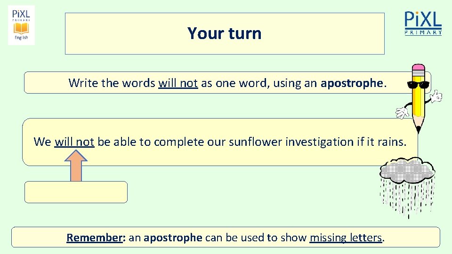Image resolution: width=452 pixels, height=254 pixels.
Task: Click the open book icon in the English logo
Action: tap(21, 28)
